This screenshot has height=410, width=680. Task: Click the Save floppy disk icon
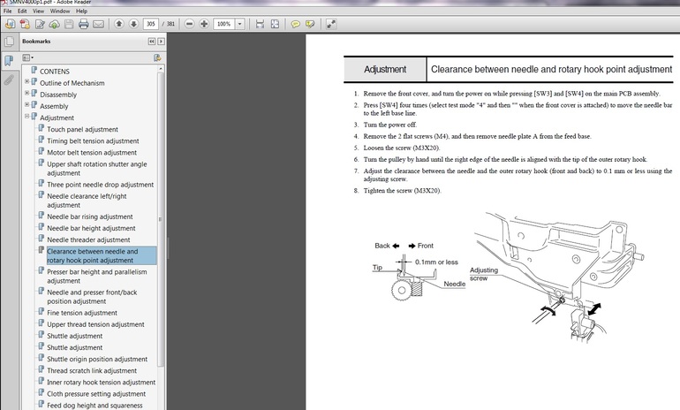point(69,24)
